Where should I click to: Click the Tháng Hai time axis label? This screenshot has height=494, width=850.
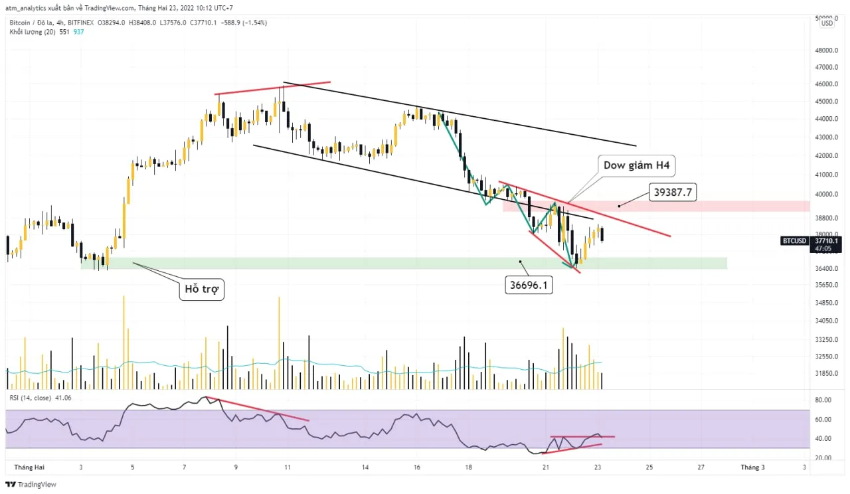point(28,467)
